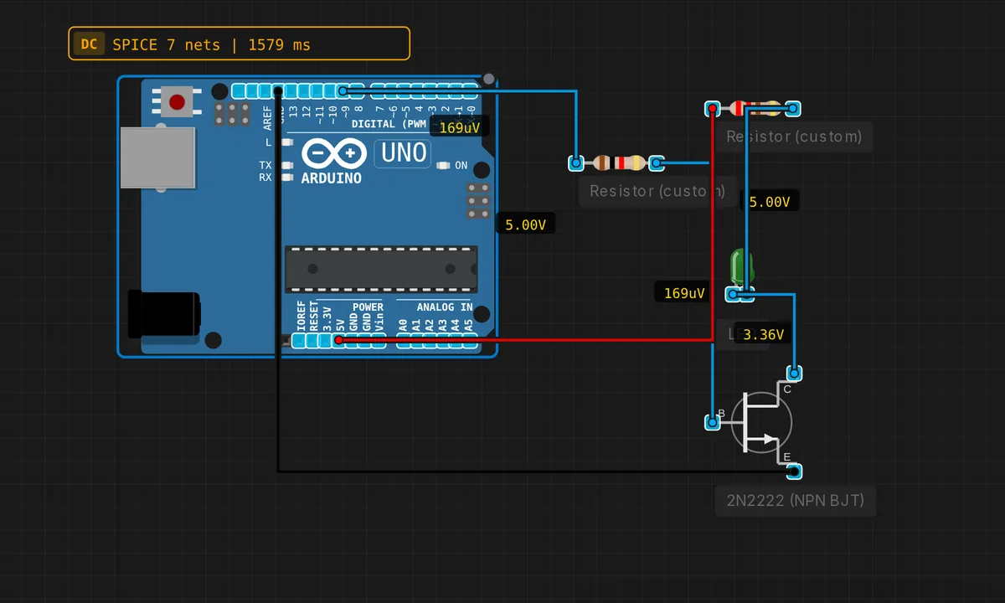Click the DC mode badge

click(x=89, y=44)
